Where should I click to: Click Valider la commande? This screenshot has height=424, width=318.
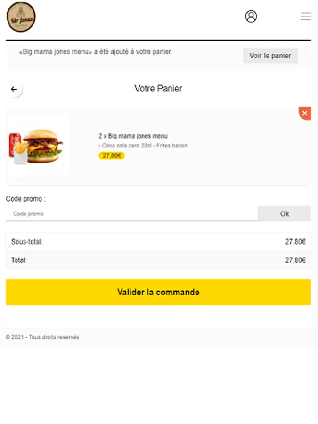(158, 292)
